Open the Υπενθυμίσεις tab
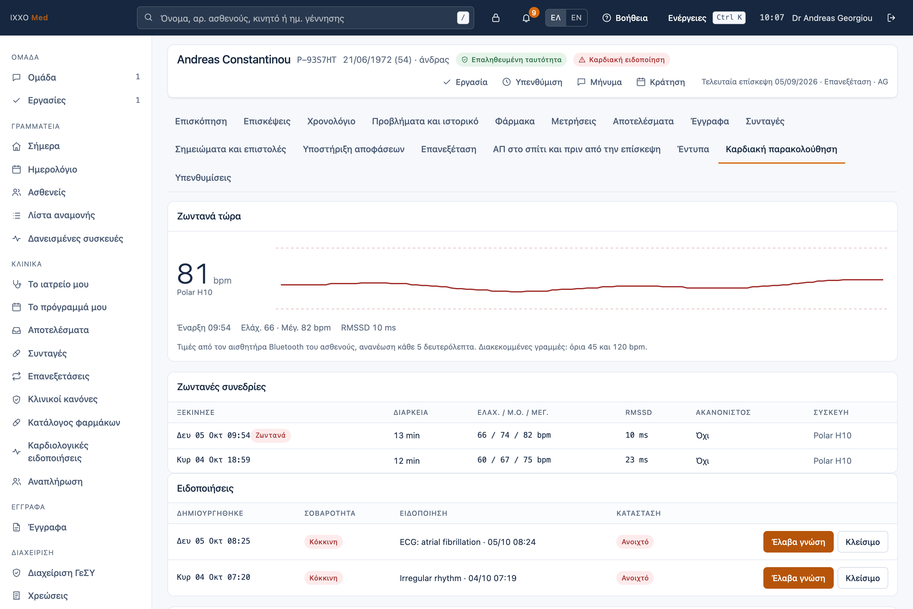 click(x=203, y=178)
